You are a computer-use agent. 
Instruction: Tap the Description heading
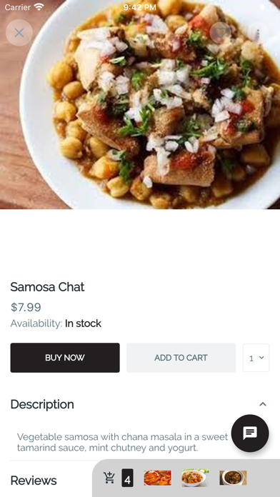coord(42,404)
